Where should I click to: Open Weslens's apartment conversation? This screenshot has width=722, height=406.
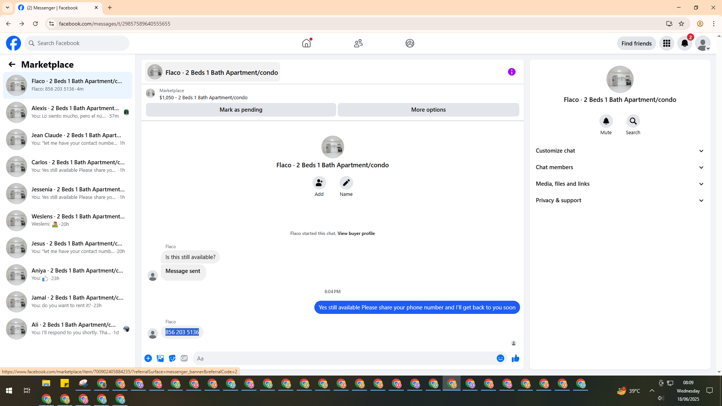68,220
